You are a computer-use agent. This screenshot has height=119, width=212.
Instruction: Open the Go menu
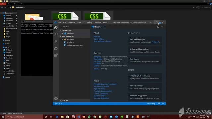84,22
